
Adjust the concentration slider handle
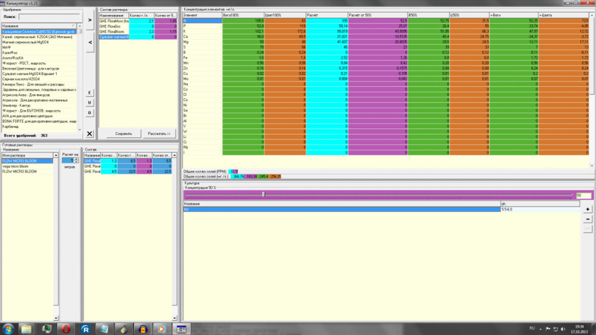click(x=263, y=195)
